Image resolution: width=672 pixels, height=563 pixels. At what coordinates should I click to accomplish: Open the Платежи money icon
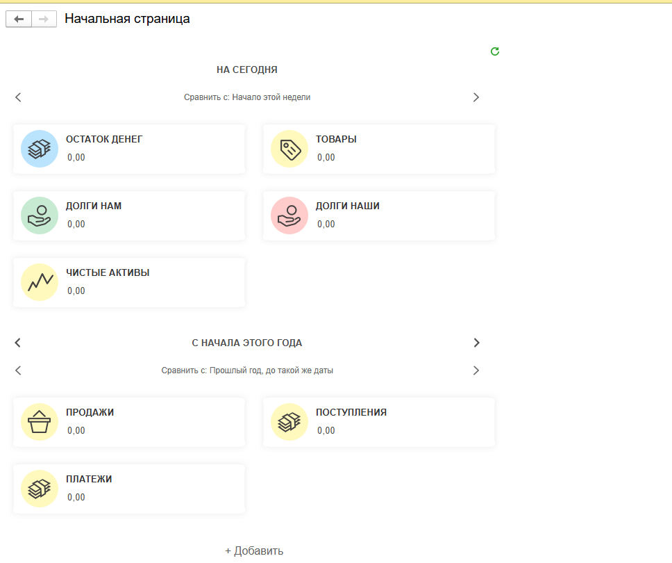point(40,489)
